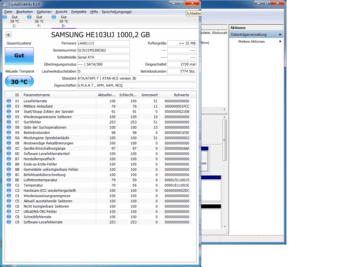Click status dot of Herstellerspezifisch row
The image size is (337, 267).
9,159
